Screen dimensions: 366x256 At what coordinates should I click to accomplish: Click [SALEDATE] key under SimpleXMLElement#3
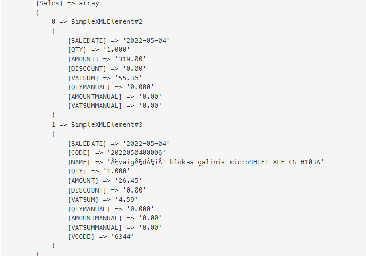[x=87, y=143]
